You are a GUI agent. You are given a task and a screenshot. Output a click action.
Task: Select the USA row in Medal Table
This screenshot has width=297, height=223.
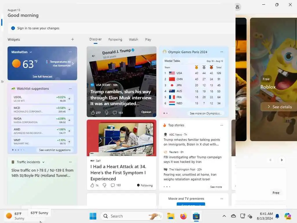tap(193, 73)
